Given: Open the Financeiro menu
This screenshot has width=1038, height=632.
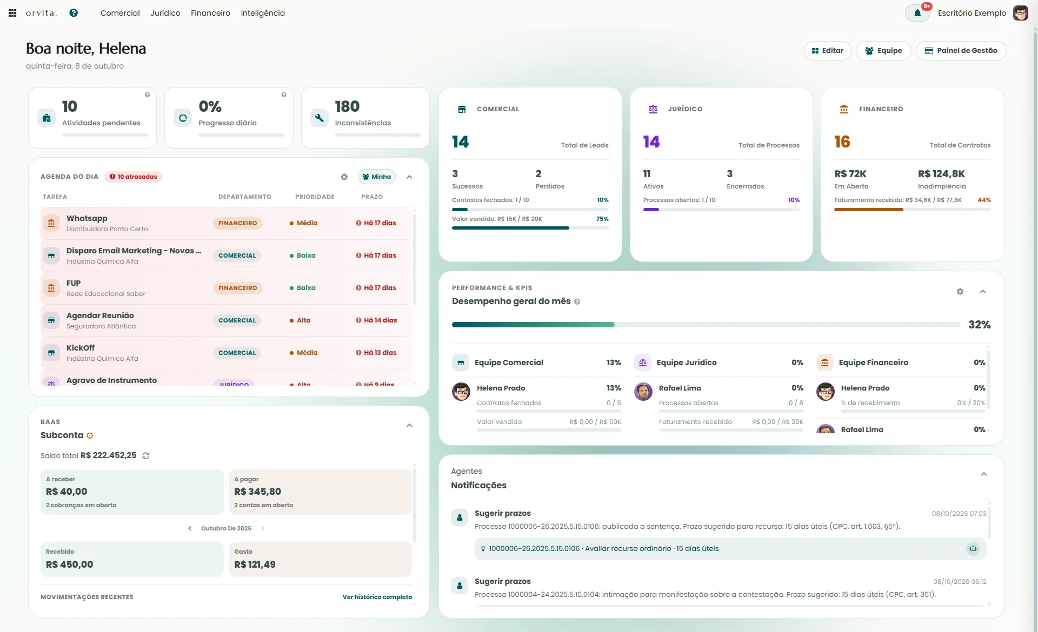Looking at the screenshot, I should (x=210, y=13).
